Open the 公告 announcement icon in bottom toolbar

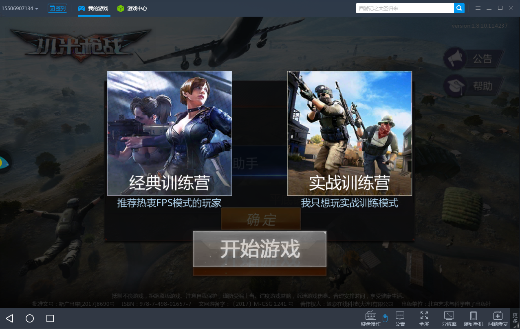click(400, 318)
